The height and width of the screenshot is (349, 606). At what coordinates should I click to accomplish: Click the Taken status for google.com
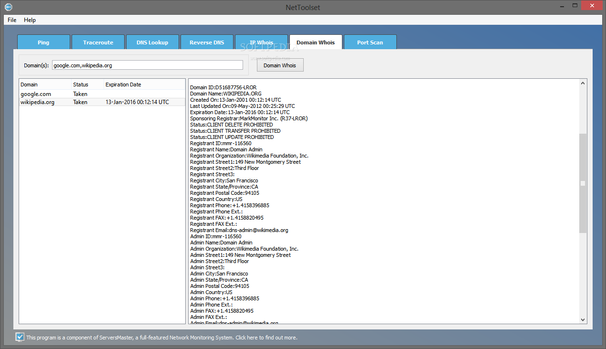[80, 94]
